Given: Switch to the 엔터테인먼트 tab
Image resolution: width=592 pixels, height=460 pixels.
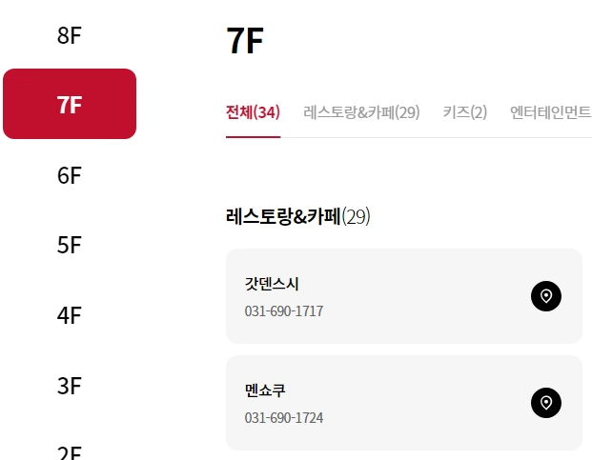Looking at the screenshot, I should pos(550,112).
